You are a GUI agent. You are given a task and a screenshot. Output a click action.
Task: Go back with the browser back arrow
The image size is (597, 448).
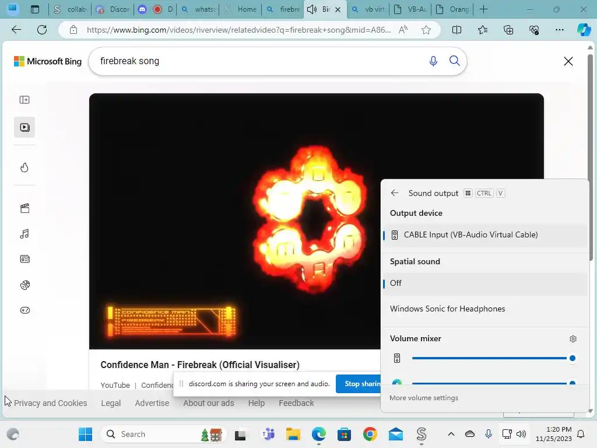16,30
